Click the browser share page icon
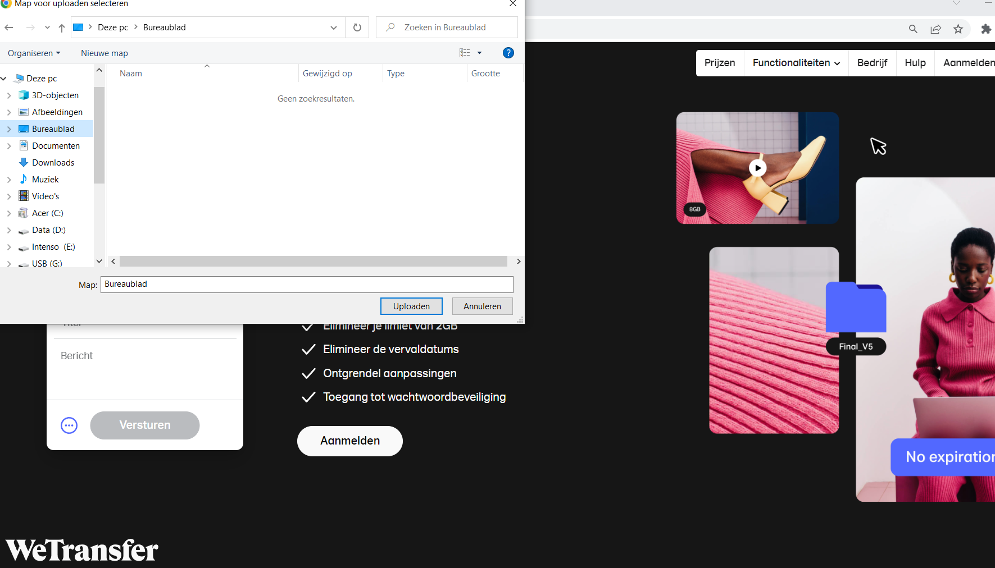Screen dimensions: 995x568 pos(935,29)
